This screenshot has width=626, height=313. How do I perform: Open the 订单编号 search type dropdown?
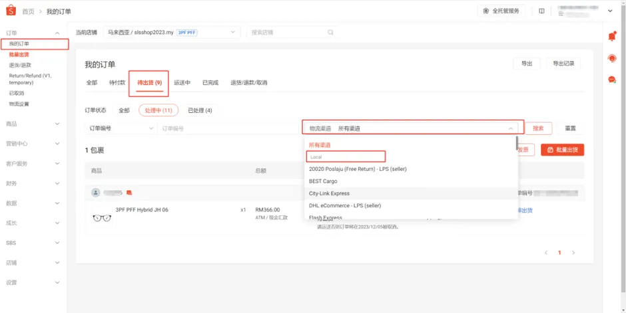[x=121, y=128]
